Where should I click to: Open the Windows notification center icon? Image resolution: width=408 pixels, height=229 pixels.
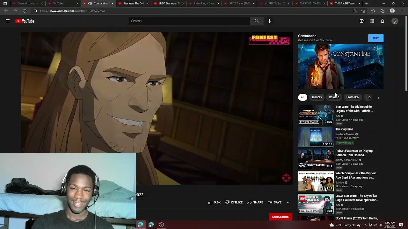pos(401,225)
